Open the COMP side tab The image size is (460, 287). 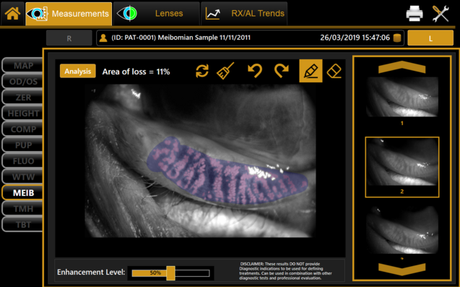(23, 129)
